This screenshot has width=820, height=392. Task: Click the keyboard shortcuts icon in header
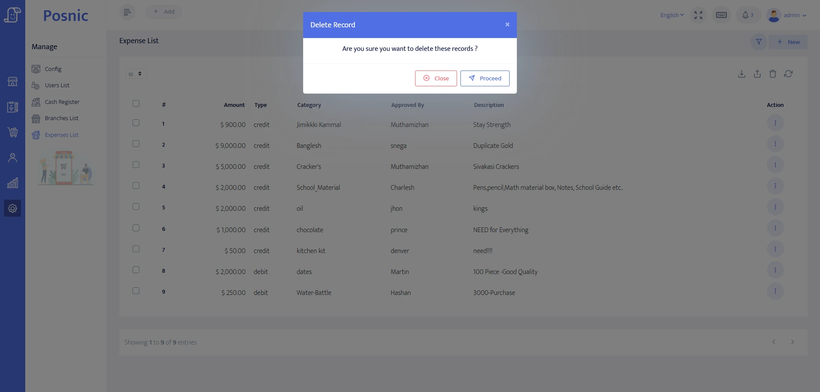click(x=721, y=15)
